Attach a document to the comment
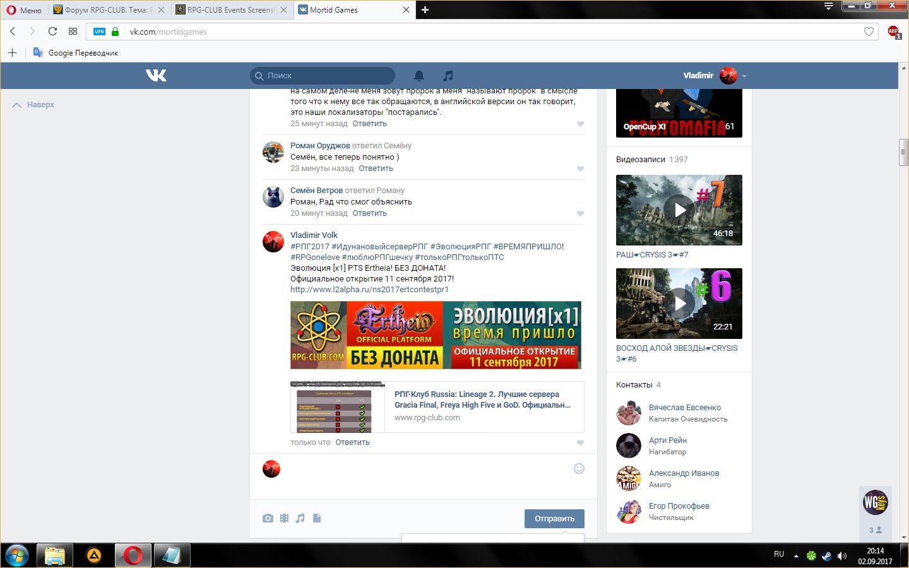 click(317, 518)
